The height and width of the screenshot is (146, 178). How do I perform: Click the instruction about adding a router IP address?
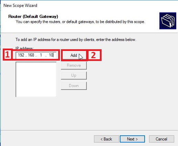[x=76, y=40]
